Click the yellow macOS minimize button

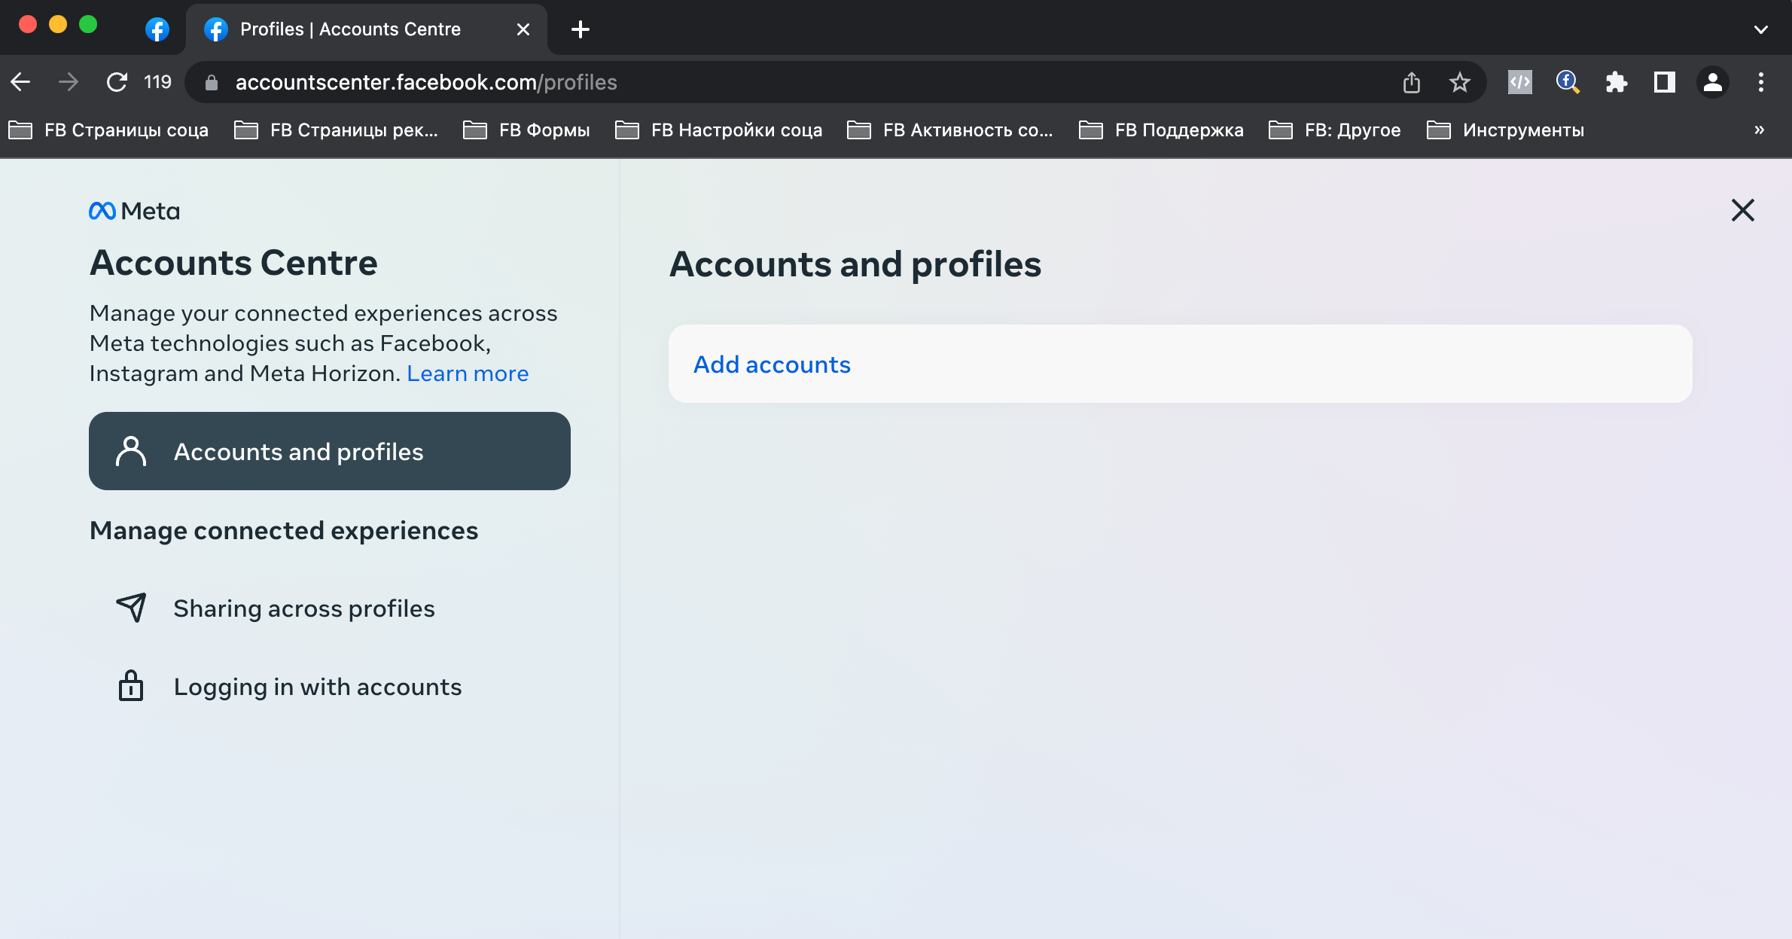click(58, 25)
